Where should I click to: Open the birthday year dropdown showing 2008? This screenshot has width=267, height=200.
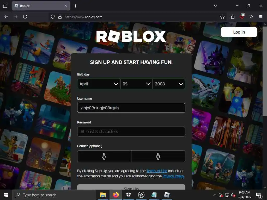pos(169,84)
